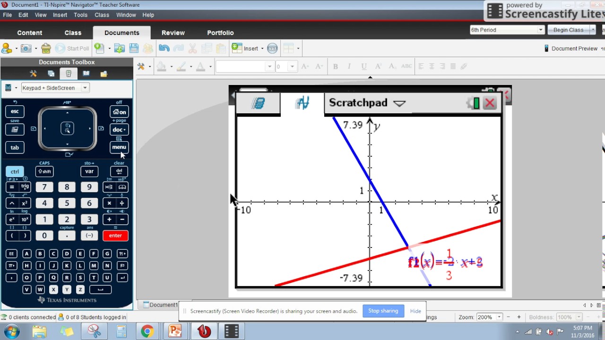
Task: Open Utilities book icon in toolbox
Action: click(86, 74)
